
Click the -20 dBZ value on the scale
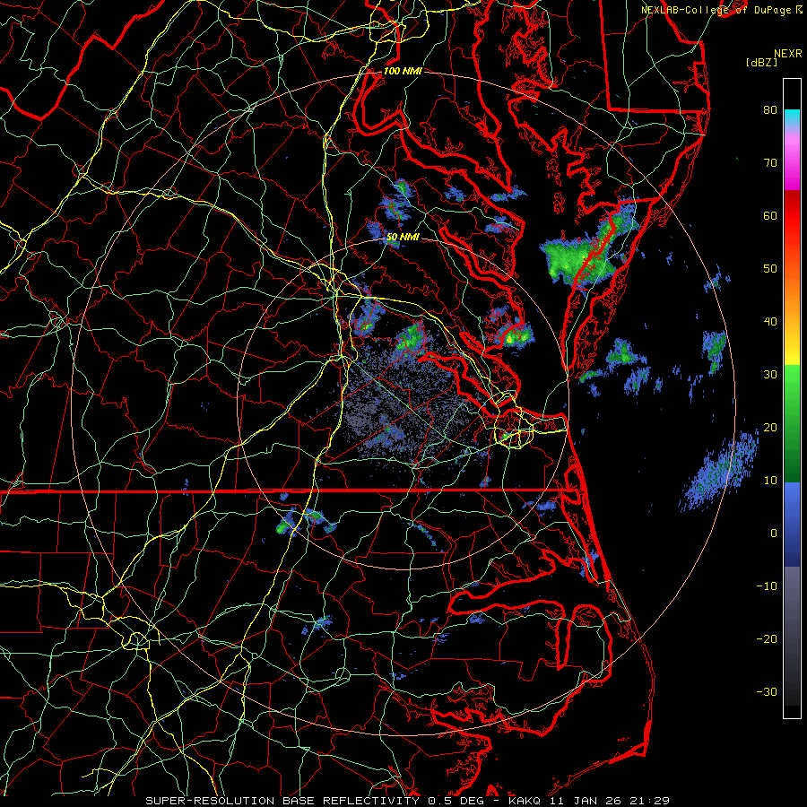[x=767, y=638]
